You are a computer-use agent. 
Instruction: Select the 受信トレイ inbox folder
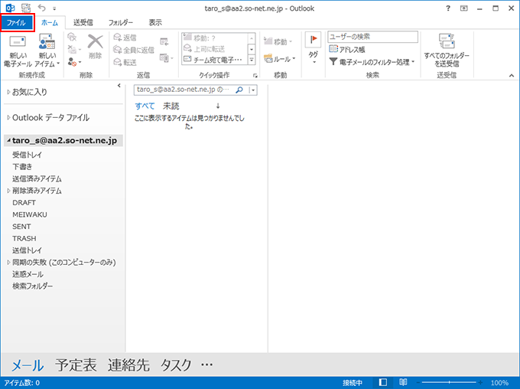pos(27,155)
